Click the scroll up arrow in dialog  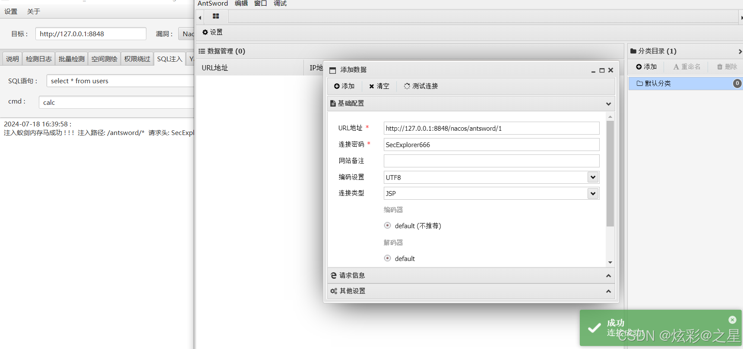coord(610,117)
